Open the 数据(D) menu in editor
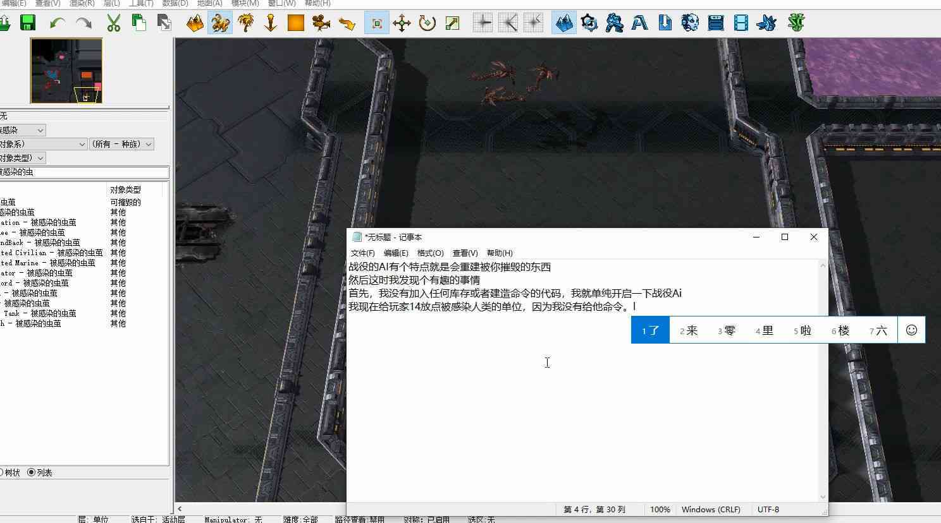This screenshot has width=941, height=523. pos(175,3)
